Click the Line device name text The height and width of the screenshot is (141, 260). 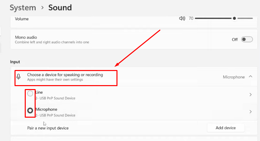coord(39,92)
